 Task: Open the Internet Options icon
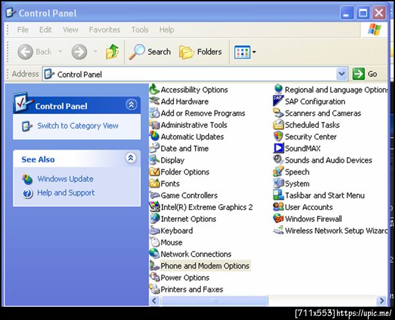point(154,219)
